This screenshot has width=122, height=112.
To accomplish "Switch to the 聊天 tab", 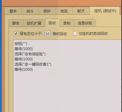I will [81, 11].
